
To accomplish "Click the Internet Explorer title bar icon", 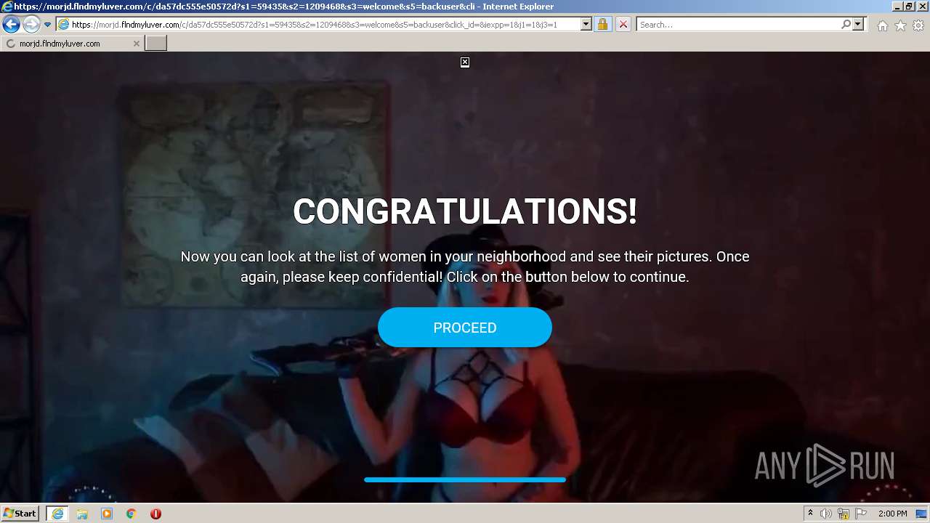I will [7, 7].
